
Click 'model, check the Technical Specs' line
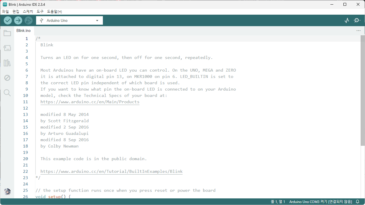[104, 95]
